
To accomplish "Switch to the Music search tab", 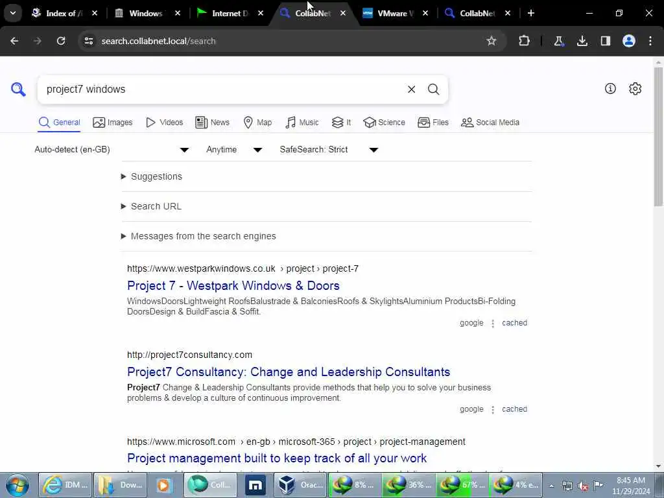I will (302, 123).
